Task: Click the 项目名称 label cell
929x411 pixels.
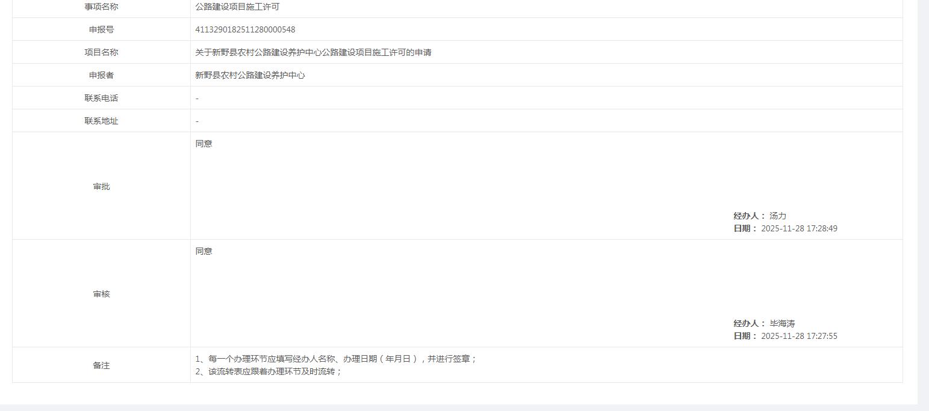Action: point(102,52)
